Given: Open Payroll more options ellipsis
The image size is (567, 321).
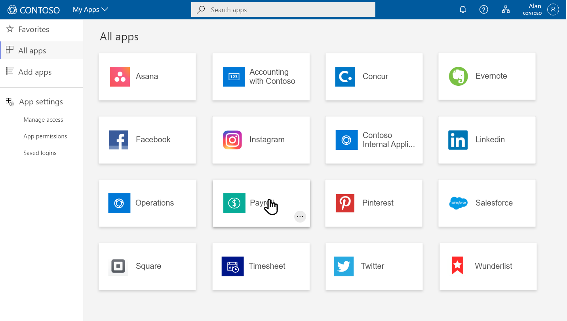Looking at the screenshot, I should pos(300,217).
